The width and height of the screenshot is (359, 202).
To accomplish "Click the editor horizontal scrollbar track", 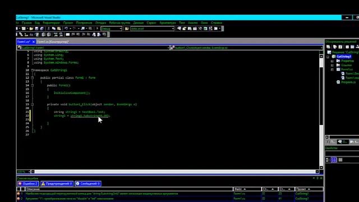I will point(175,172).
